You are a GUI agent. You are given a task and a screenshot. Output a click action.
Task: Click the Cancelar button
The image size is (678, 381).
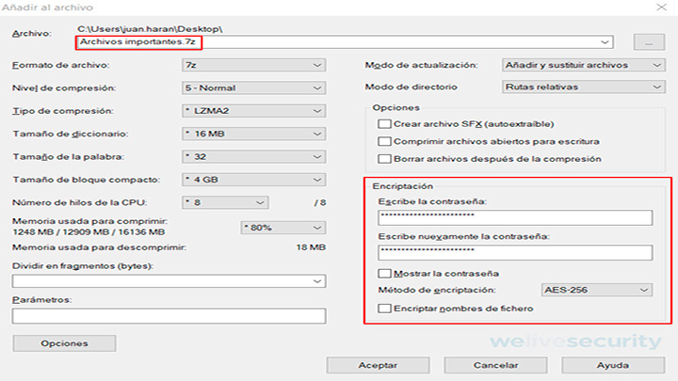495,364
